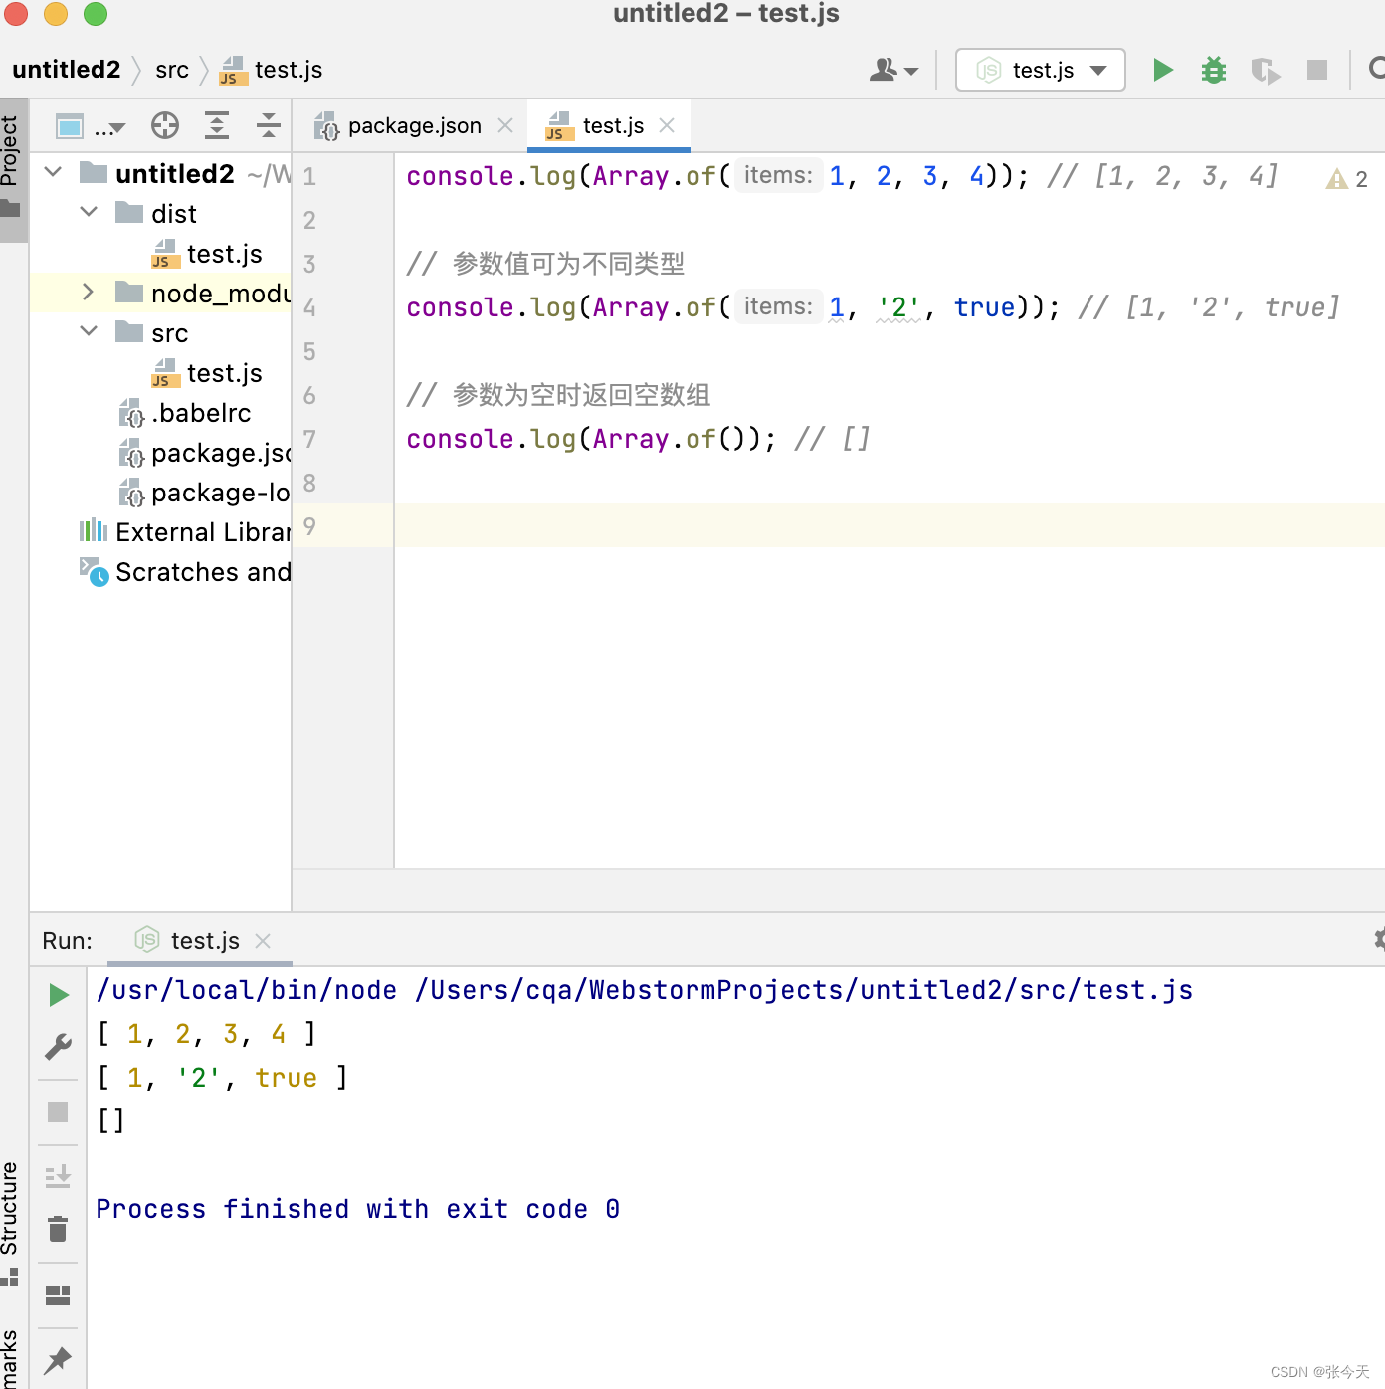
Task: Click src in breadcrumb bar
Action: pyautogui.click(x=172, y=70)
